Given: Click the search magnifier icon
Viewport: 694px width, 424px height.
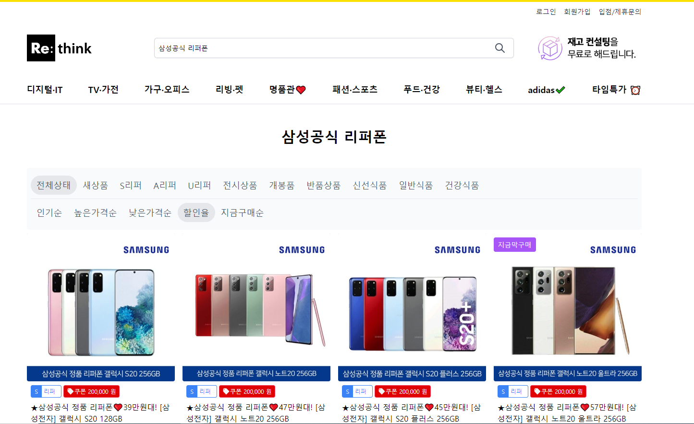Looking at the screenshot, I should [499, 48].
